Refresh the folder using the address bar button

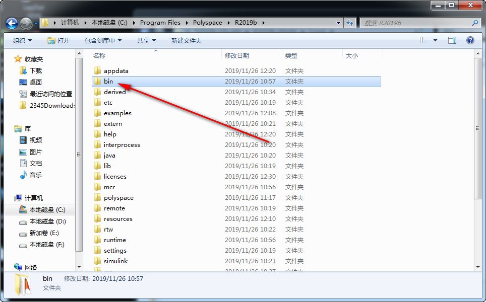(349, 23)
